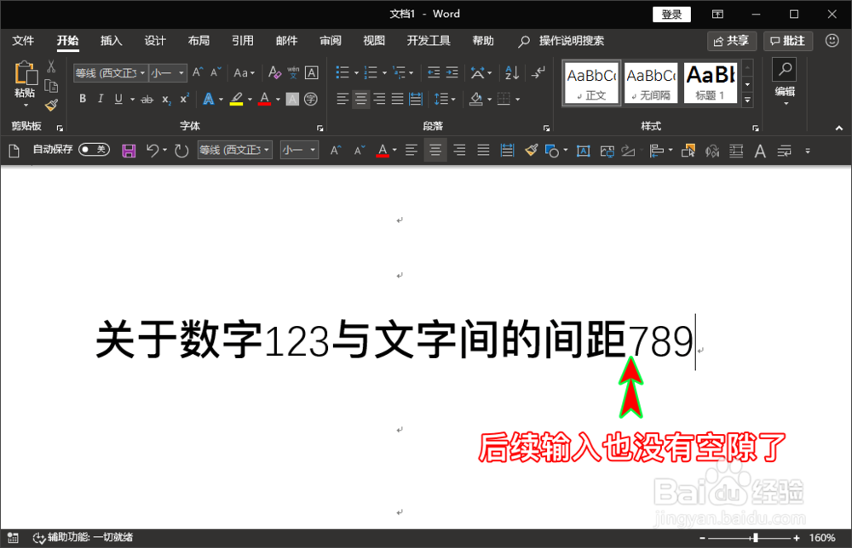Screen dimensions: 852x548
Task: Toggle bold formatting in the Font group
Action: click(83, 99)
